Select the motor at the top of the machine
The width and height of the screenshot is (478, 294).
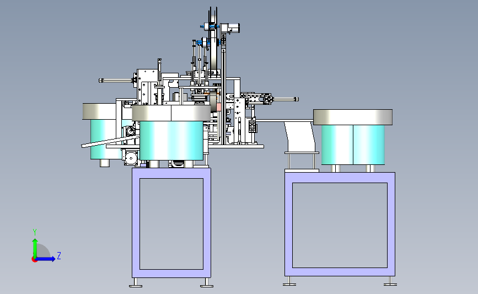click(230, 28)
